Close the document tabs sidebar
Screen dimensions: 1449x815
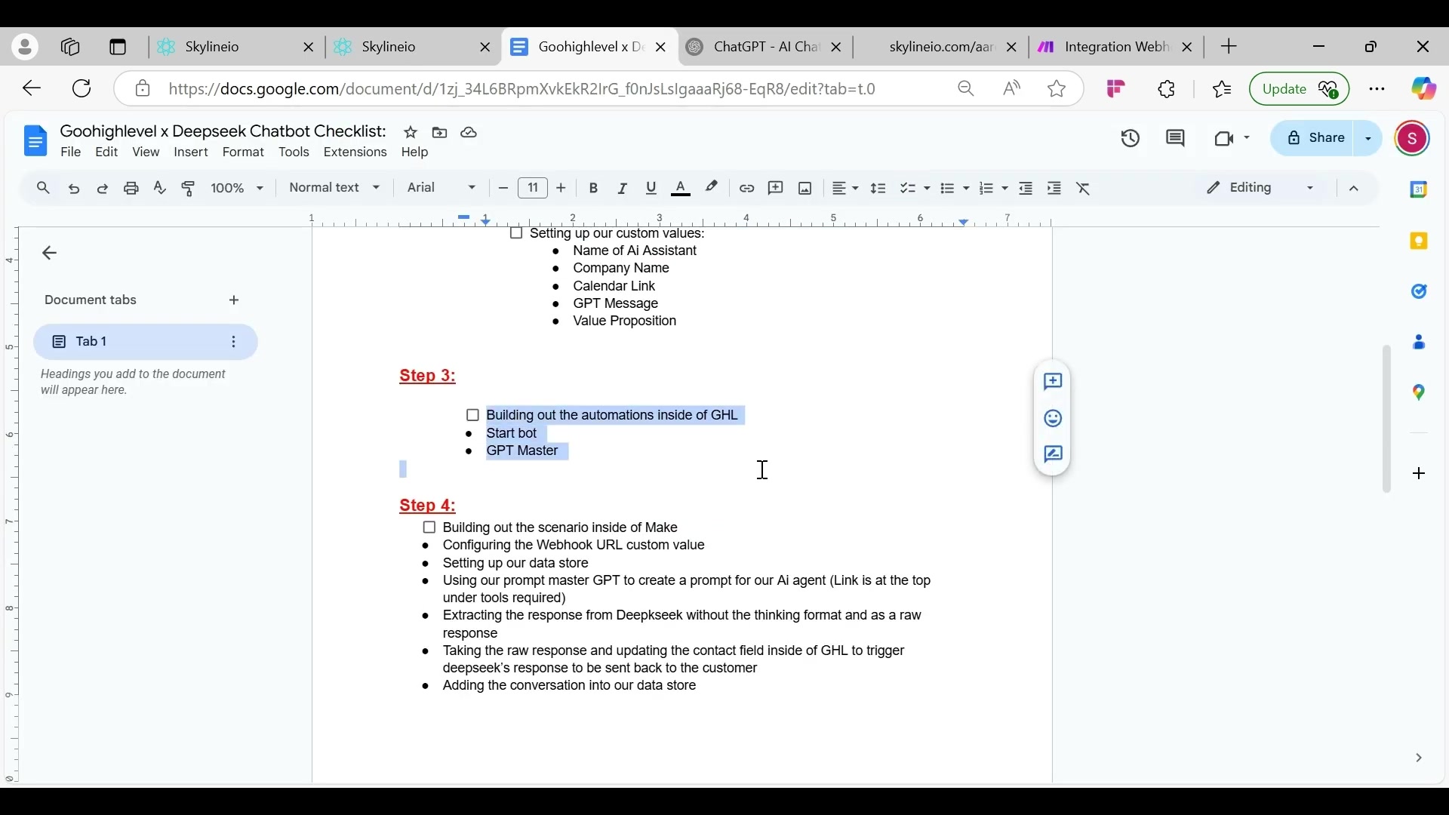coord(50,254)
